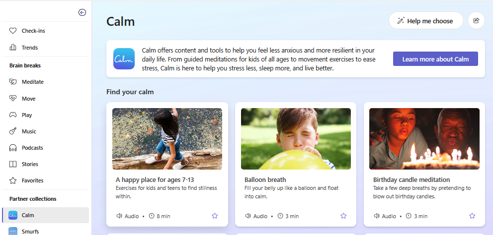Open Check-ins from the sidebar

click(x=33, y=31)
